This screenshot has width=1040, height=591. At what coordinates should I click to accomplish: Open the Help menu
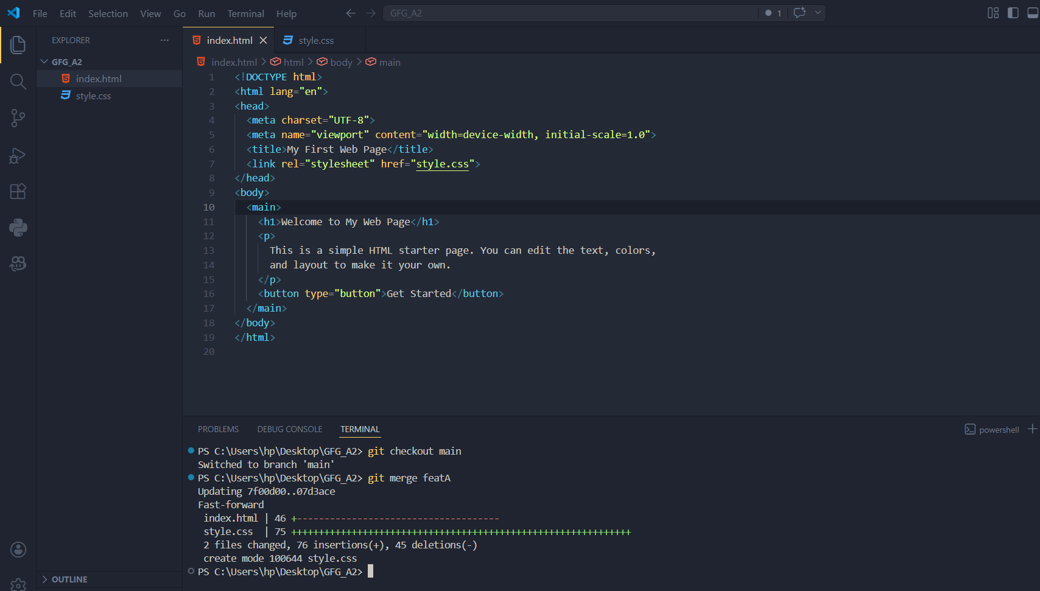point(286,13)
